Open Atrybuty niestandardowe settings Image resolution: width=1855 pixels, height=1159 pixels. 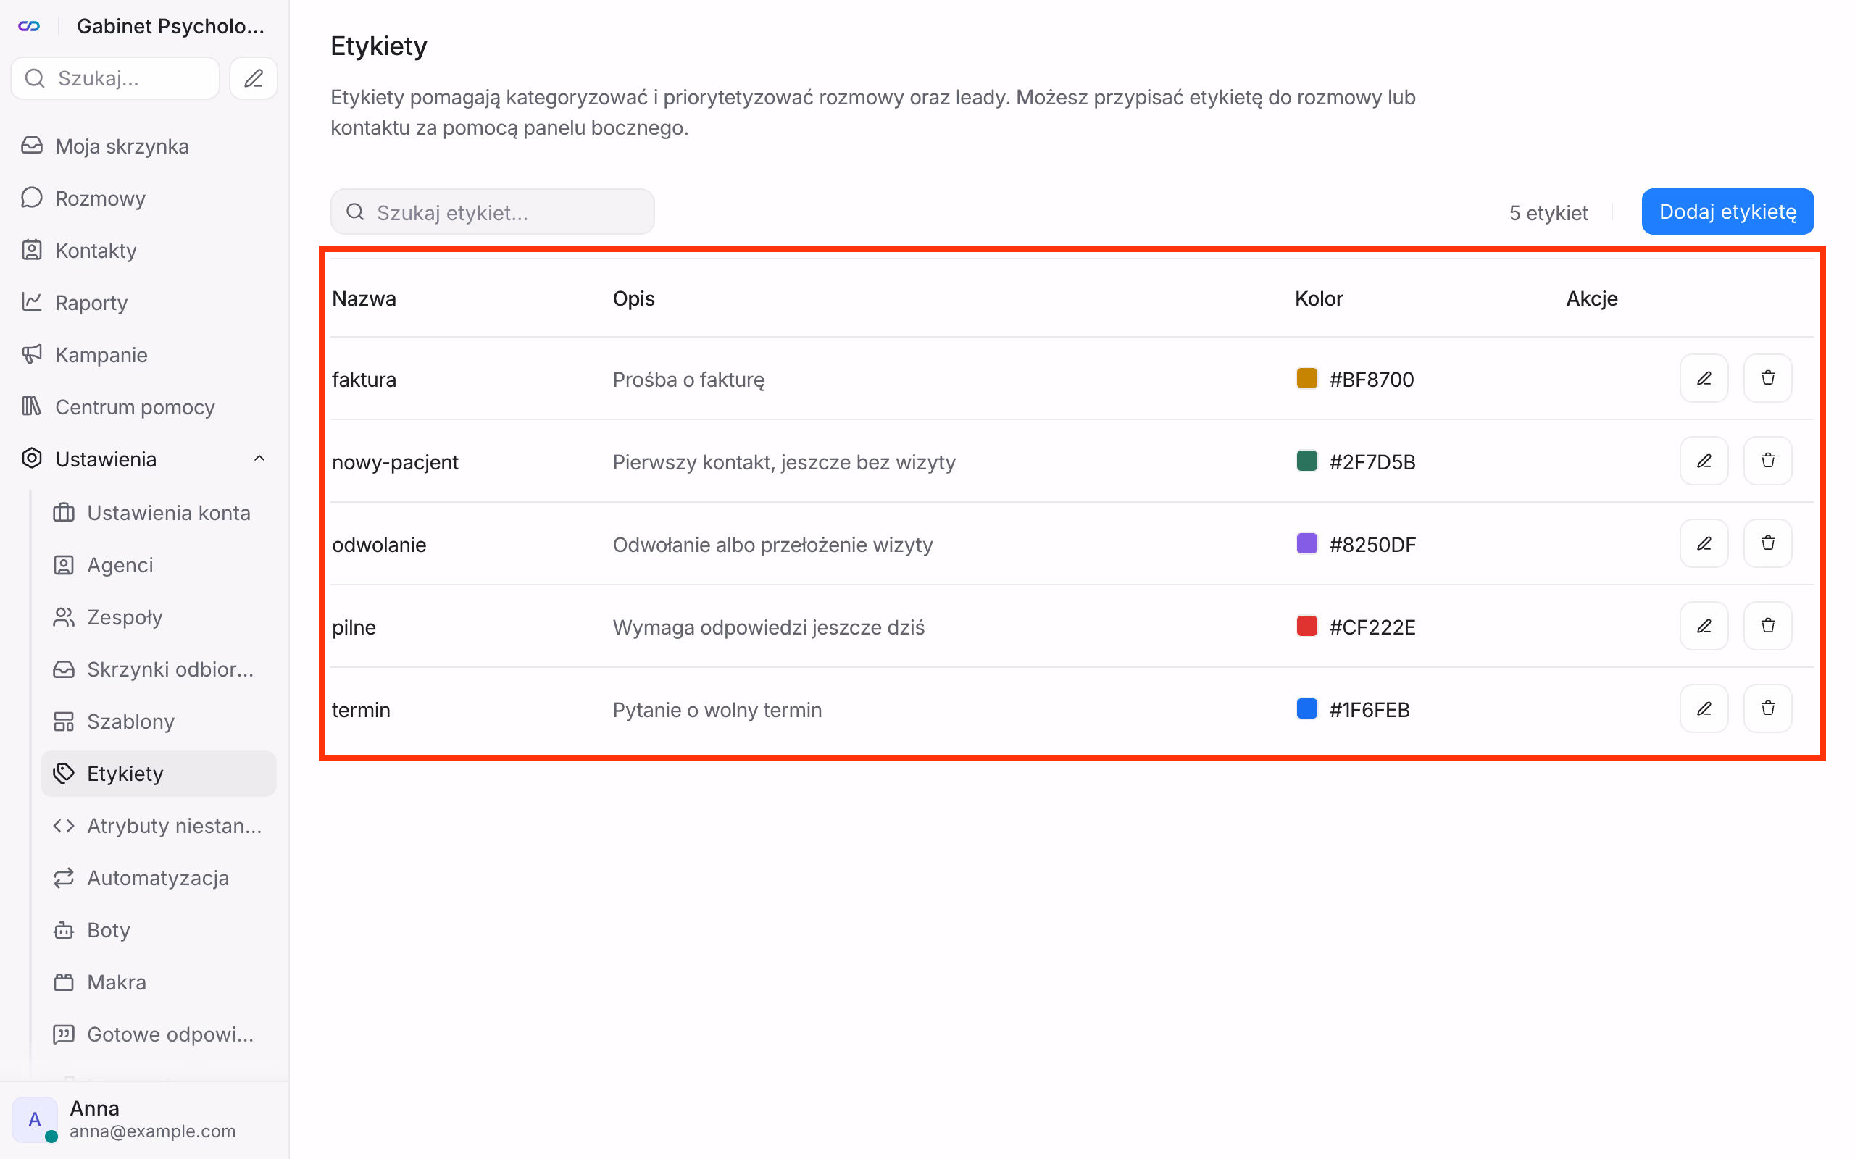pyautogui.click(x=159, y=826)
